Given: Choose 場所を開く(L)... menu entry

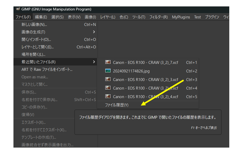Looking at the screenshot, I should point(56,54).
